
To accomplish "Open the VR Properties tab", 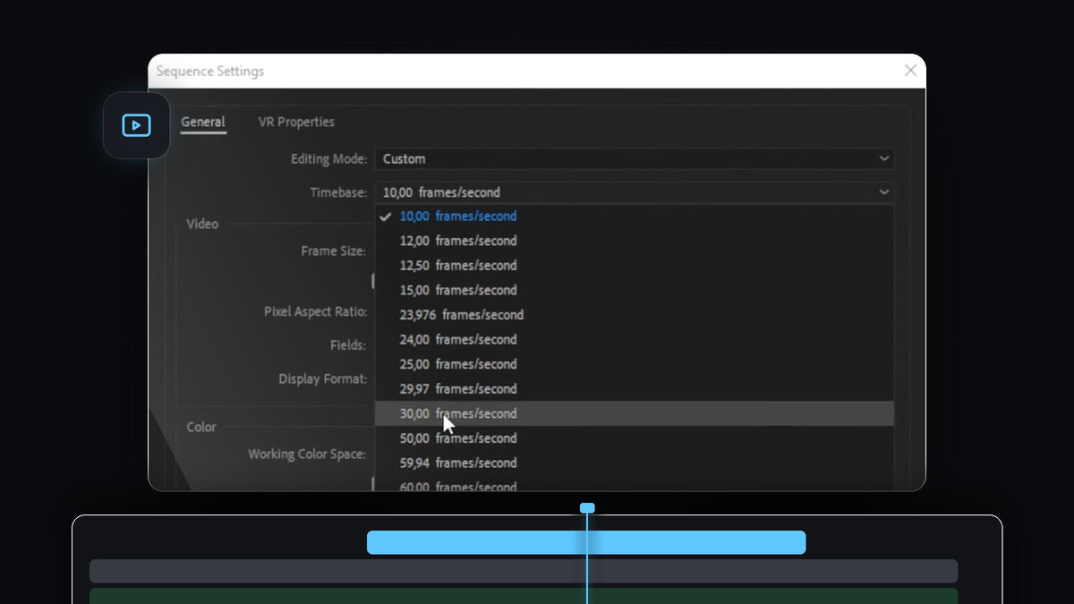I will [x=296, y=123].
